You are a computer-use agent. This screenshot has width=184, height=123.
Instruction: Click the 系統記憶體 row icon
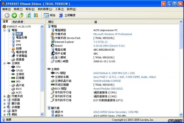point(53,85)
